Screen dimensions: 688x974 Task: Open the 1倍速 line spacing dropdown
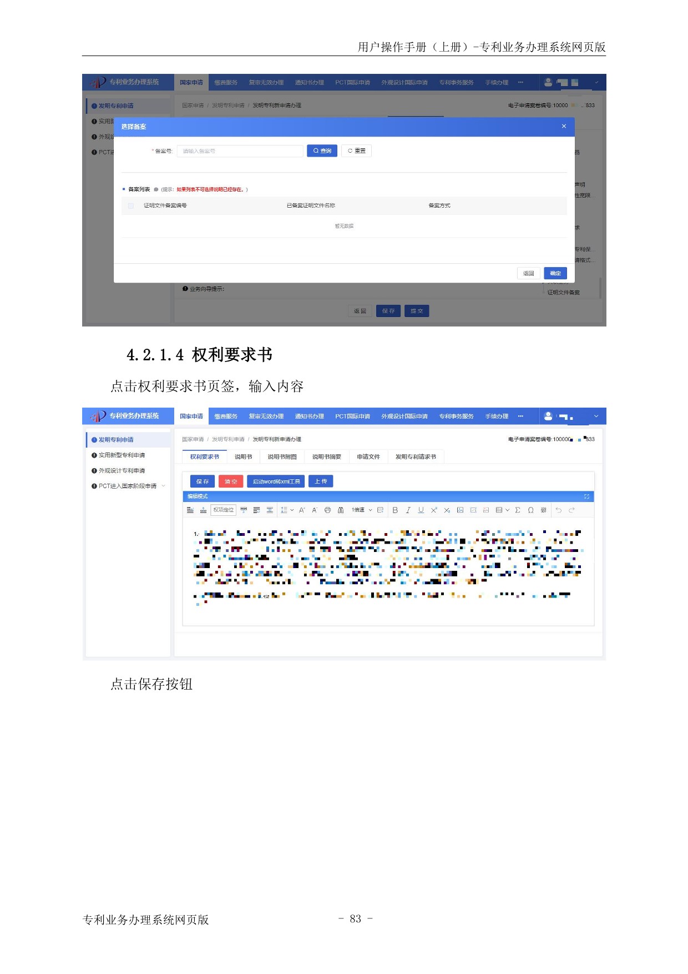[x=362, y=510]
